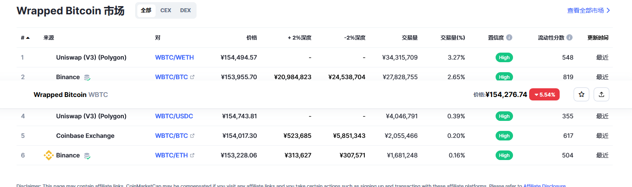
Task: Click depth value ¥523,685
Action: (297, 136)
